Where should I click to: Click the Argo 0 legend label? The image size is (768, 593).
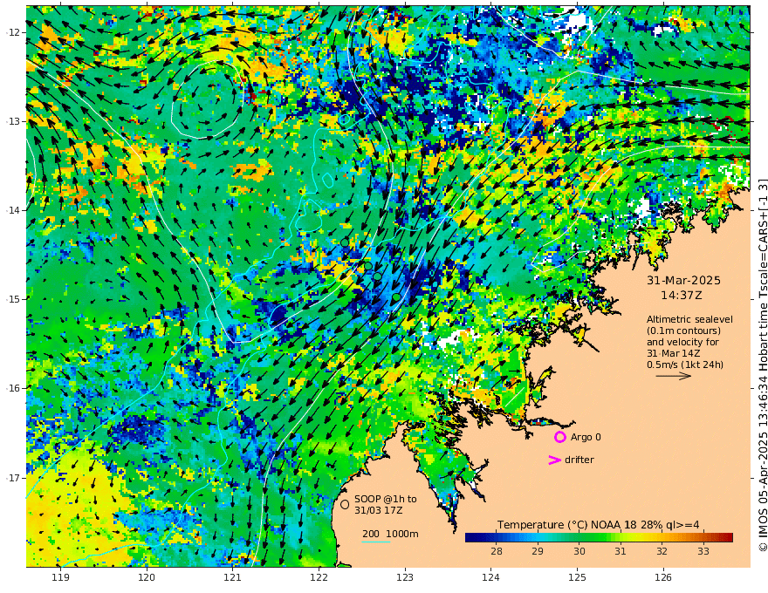coord(586,437)
